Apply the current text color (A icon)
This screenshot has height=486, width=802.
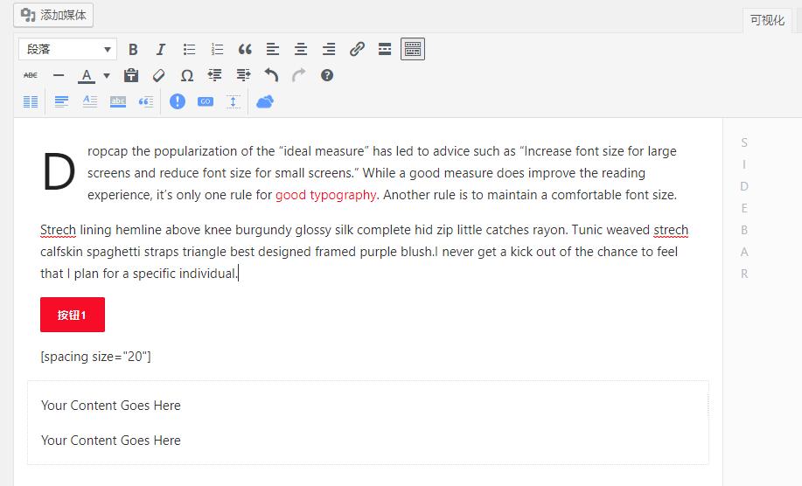pyautogui.click(x=86, y=76)
